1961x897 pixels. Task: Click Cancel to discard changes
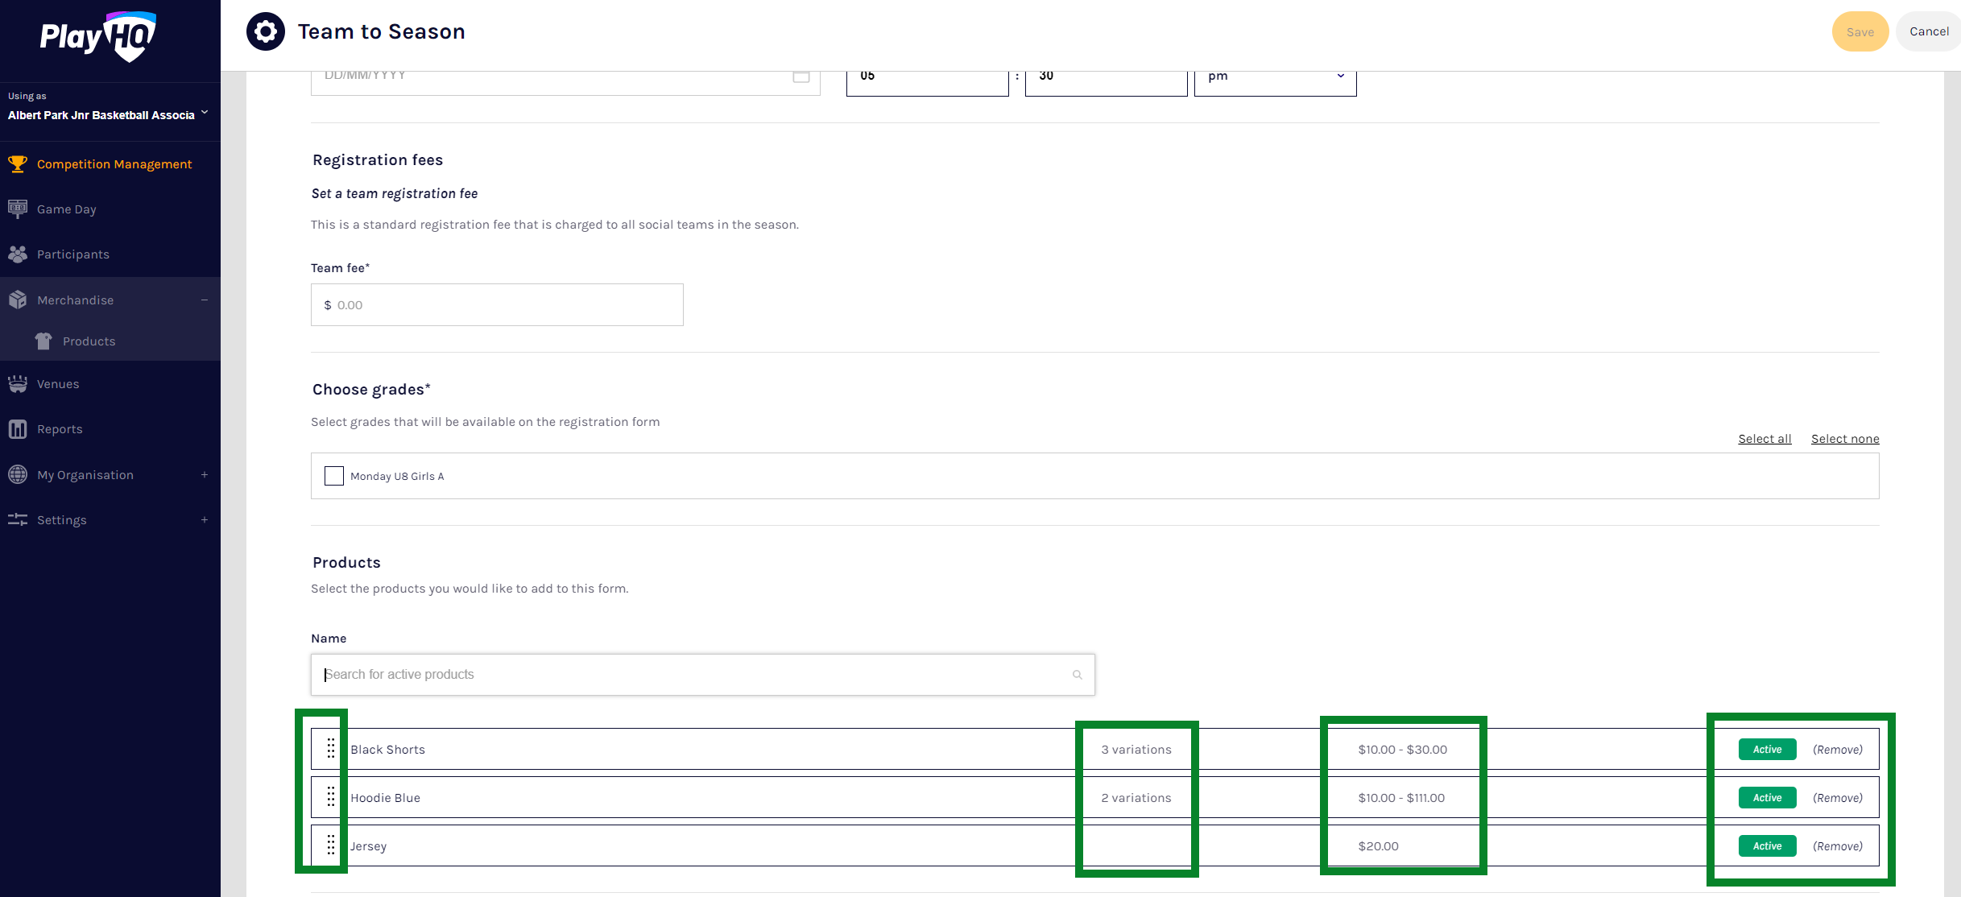point(1928,31)
